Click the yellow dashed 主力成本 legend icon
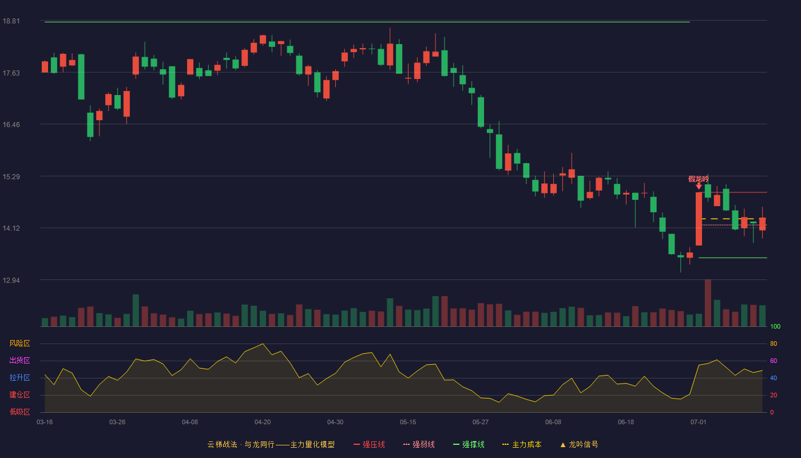This screenshot has height=458, width=801. [506, 444]
